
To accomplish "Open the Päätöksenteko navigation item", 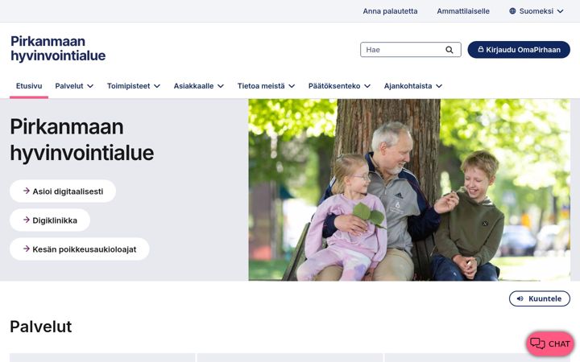I will [x=334, y=86].
